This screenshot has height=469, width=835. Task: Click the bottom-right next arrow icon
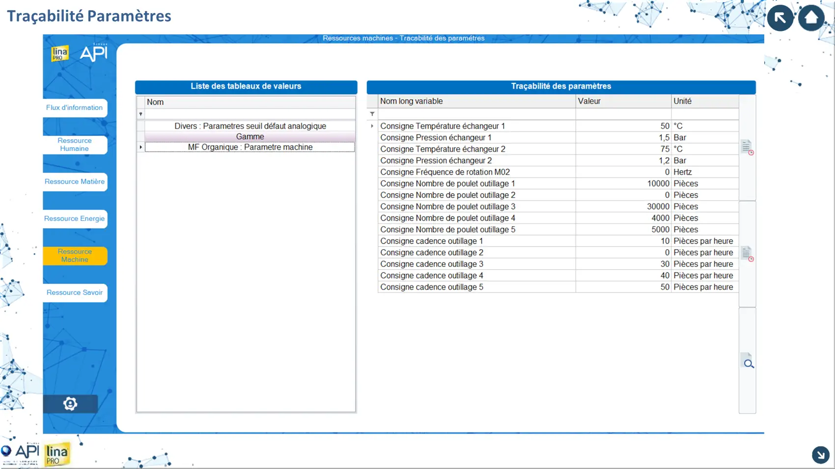[x=820, y=455]
